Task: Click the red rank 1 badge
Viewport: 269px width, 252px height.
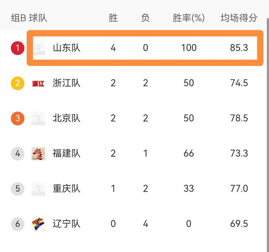Action: 17,48
